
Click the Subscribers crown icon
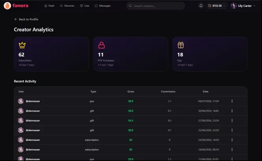[22, 45]
